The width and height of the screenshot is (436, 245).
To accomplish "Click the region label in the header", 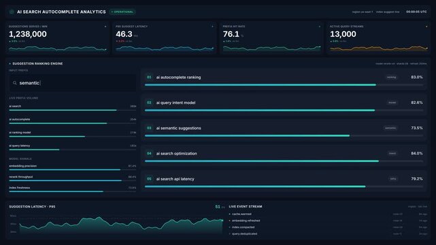I will [x=363, y=12].
